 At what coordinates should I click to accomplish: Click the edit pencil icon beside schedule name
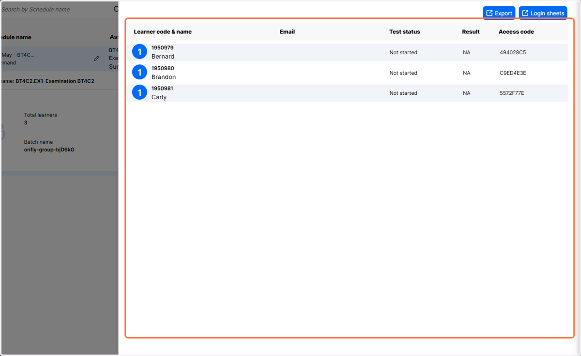click(x=96, y=59)
